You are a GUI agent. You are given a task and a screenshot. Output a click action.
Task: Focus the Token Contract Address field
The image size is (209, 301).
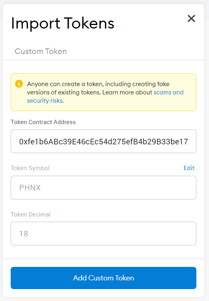pyautogui.click(x=104, y=141)
